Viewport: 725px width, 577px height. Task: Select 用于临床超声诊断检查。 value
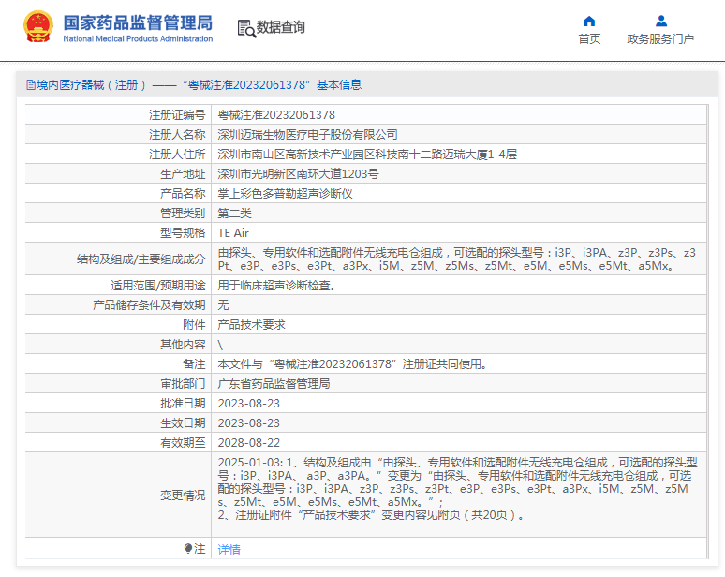click(276, 286)
